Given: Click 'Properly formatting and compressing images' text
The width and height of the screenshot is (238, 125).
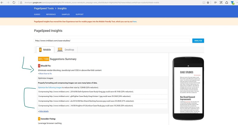Looking at the screenshot, I should coord(68,83).
